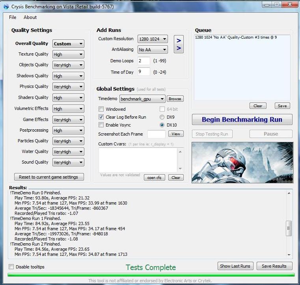Change Physics Quality dropdown

68,87
